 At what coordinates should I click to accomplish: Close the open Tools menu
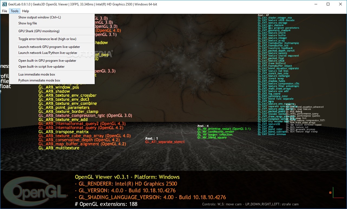point(15,11)
